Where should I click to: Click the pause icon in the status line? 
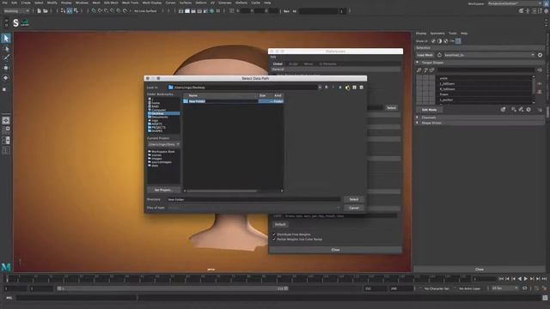217,11
